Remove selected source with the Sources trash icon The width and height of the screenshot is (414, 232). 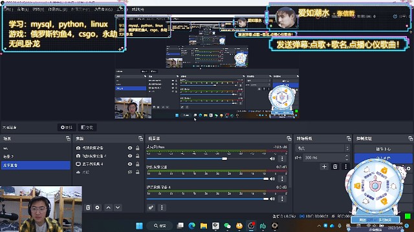pos(88,208)
